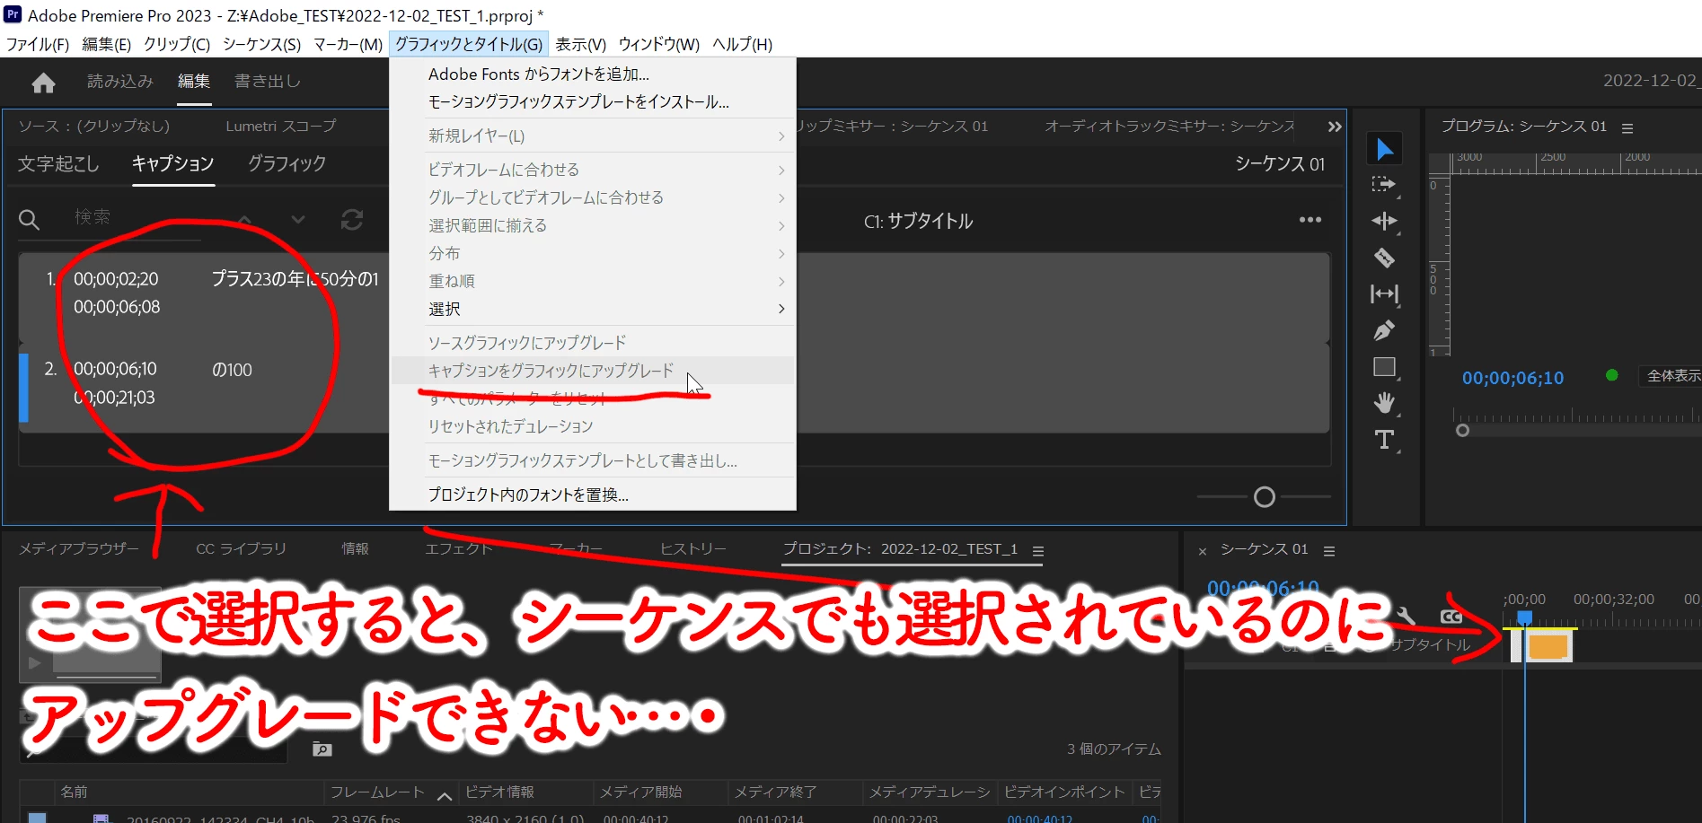The width and height of the screenshot is (1702, 823).
Task: Choose モーショングラフィックステンプレートをインストール entry
Action: (x=593, y=101)
